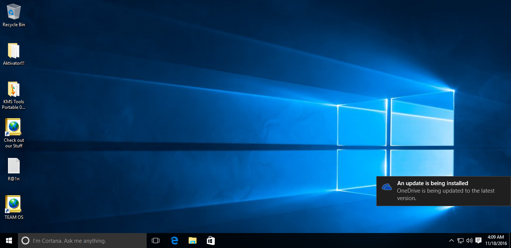Open Task View from the taskbar
The height and width of the screenshot is (248, 511).
pyautogui.click(x=156, y=241)
